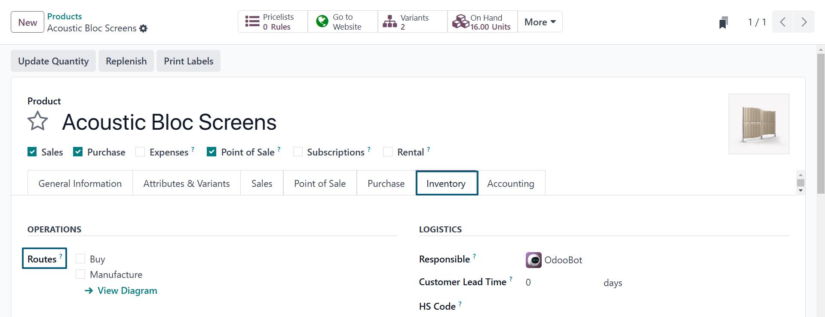Image resolution: width=825 pixels, height=317 pixels.
Task: Check the Manufacture route checkbox
Action: tap(80, 274)
